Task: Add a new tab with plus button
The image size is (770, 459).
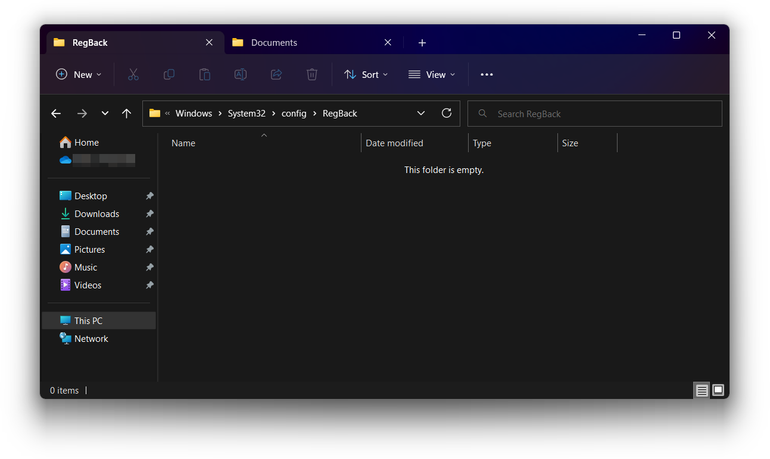Action: click(422, 43)
